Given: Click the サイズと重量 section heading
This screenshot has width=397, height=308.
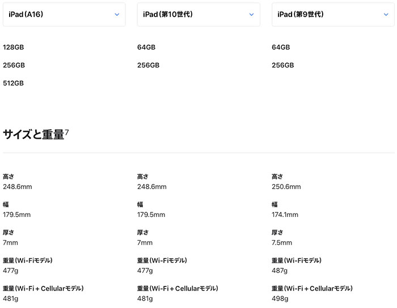Looking at the screenshot, I should click(33, 134).
